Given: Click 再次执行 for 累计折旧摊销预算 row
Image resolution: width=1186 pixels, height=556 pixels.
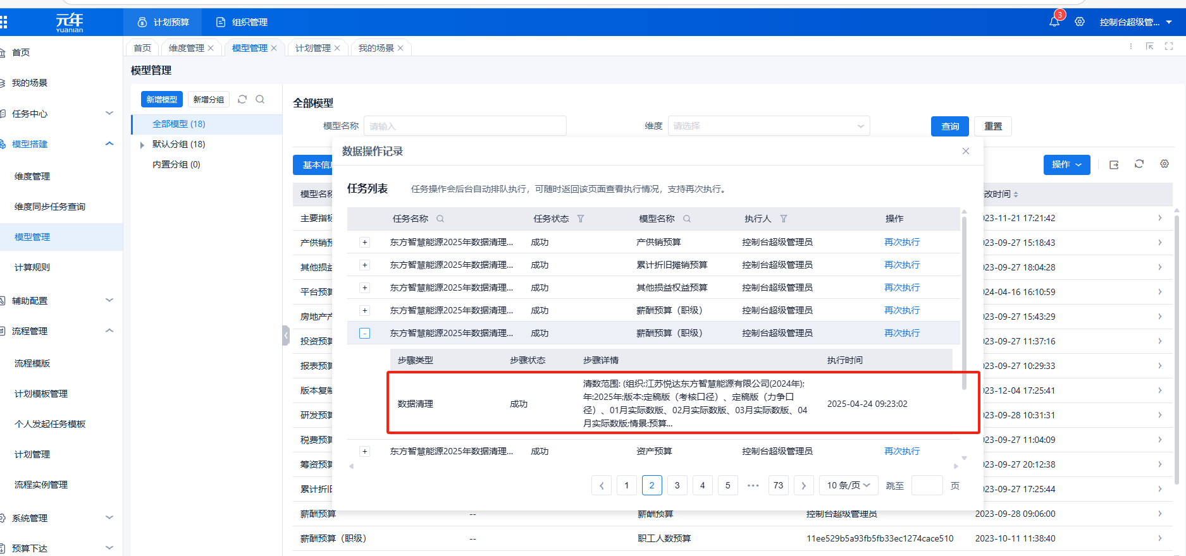Looking at the screenshot, I should (x=902, y=265).
